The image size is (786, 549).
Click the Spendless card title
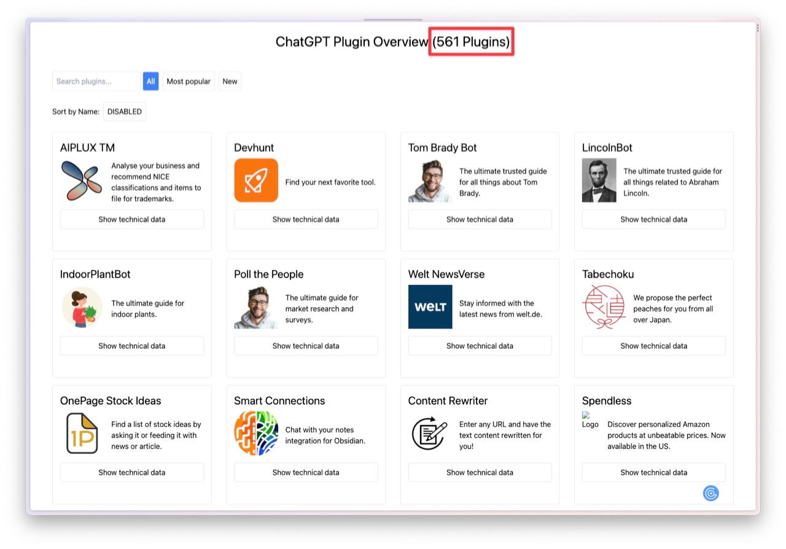tap(607, 400)
